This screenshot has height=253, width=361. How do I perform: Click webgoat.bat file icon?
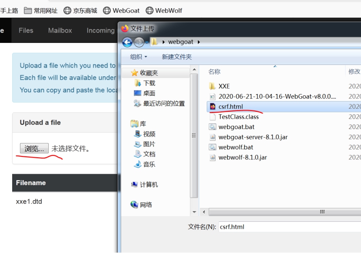pos(212,127)
